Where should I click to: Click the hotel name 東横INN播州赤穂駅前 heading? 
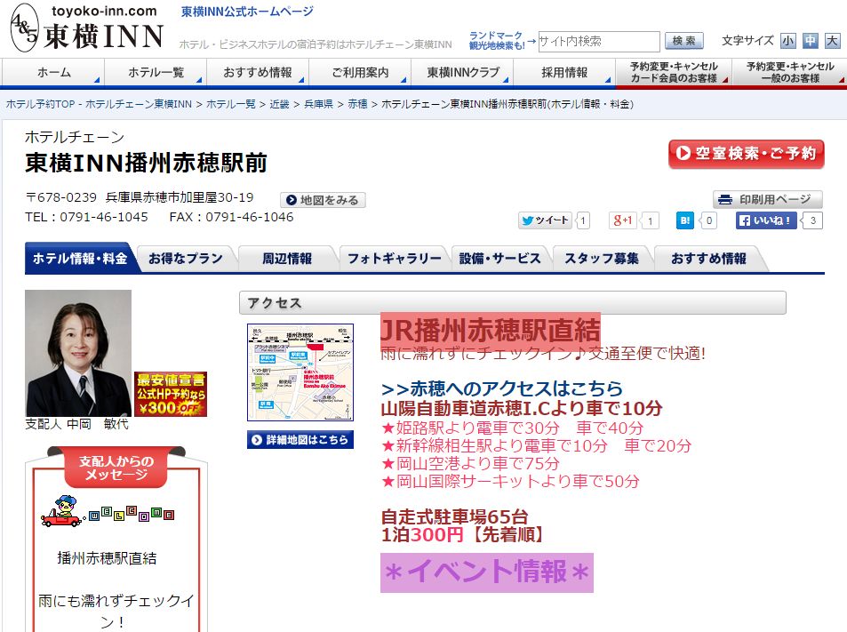pos(147,164)
